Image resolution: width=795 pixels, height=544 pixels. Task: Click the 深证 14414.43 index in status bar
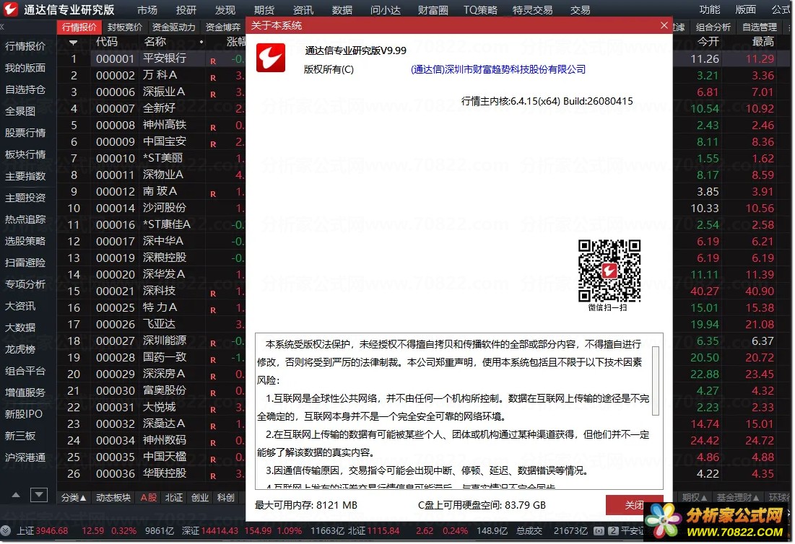pyautogui.click(x=209, y=531)
